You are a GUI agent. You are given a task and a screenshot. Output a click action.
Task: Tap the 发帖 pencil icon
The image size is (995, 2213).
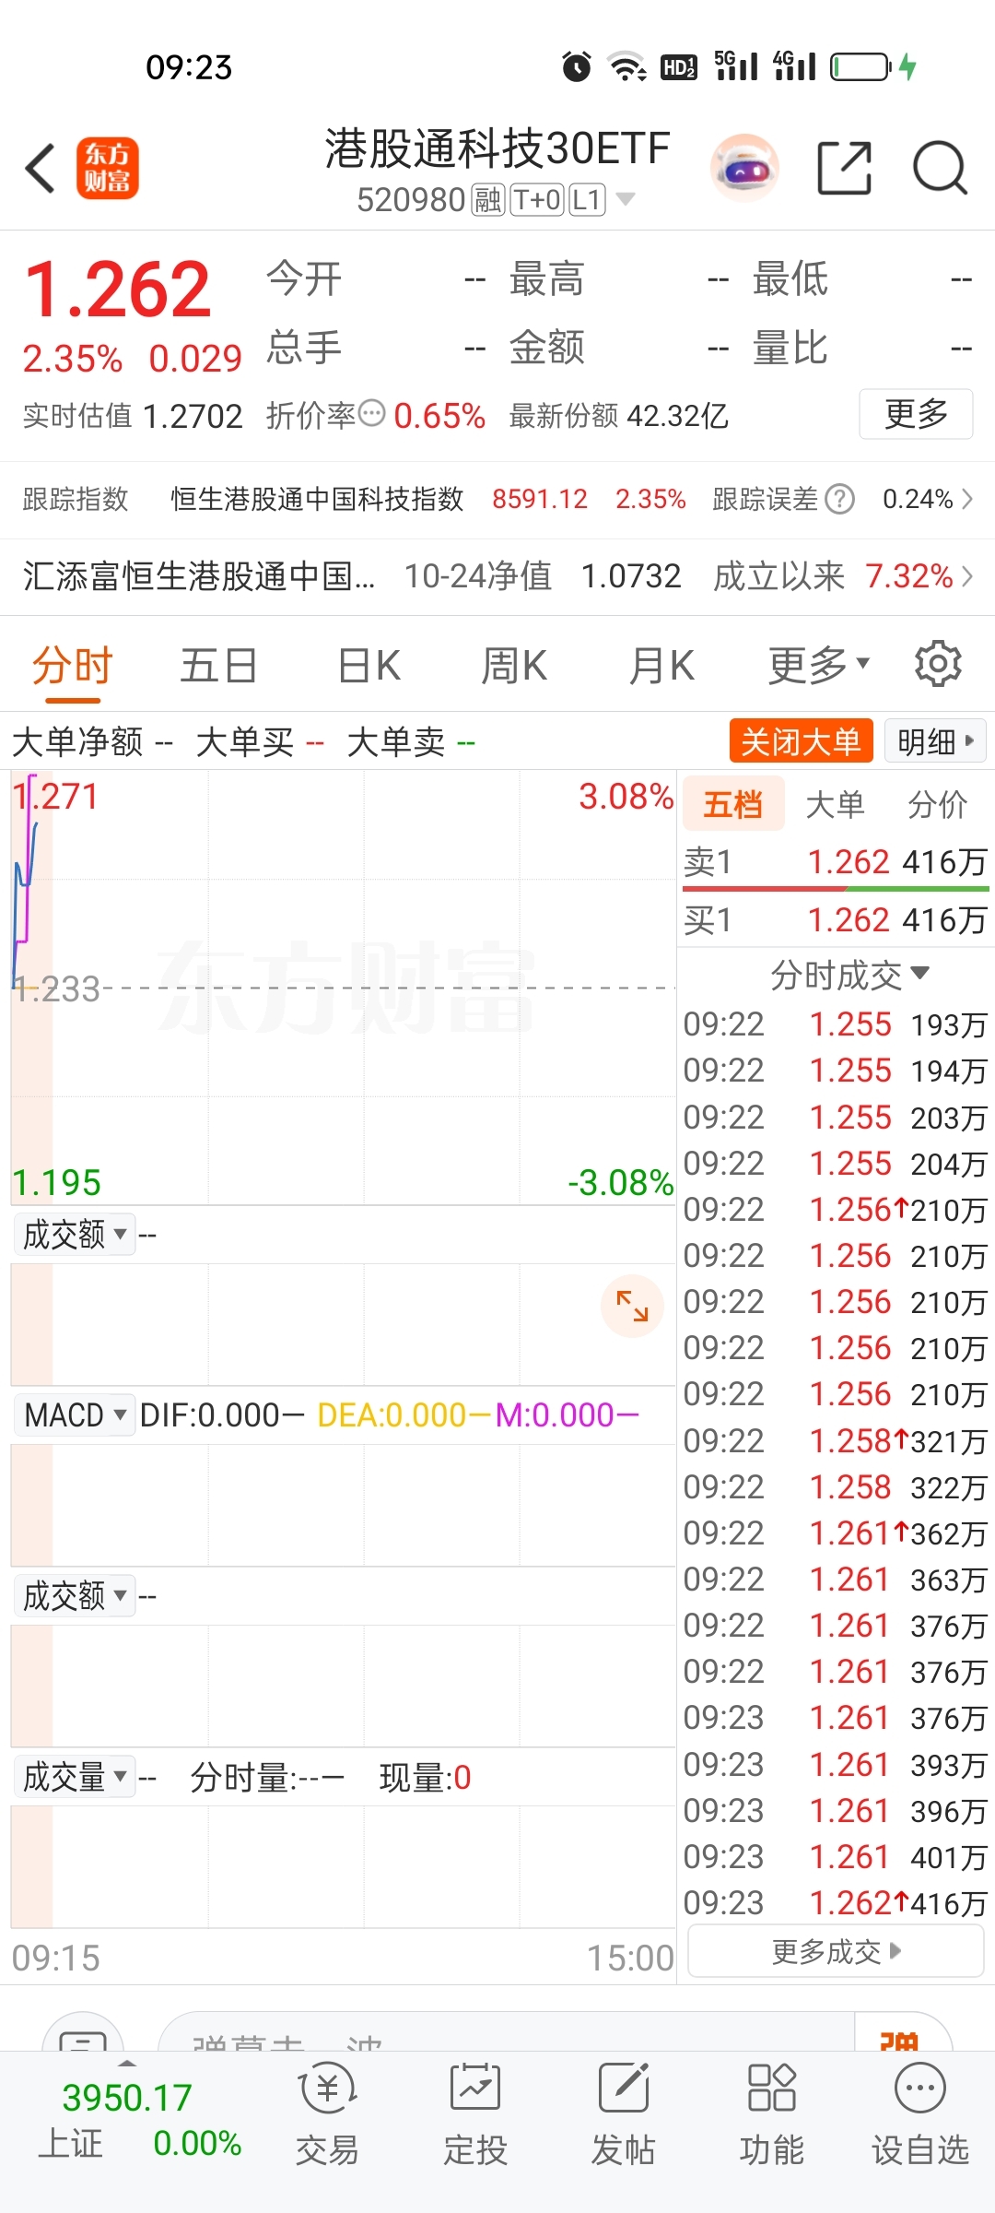click(624, 2088)
